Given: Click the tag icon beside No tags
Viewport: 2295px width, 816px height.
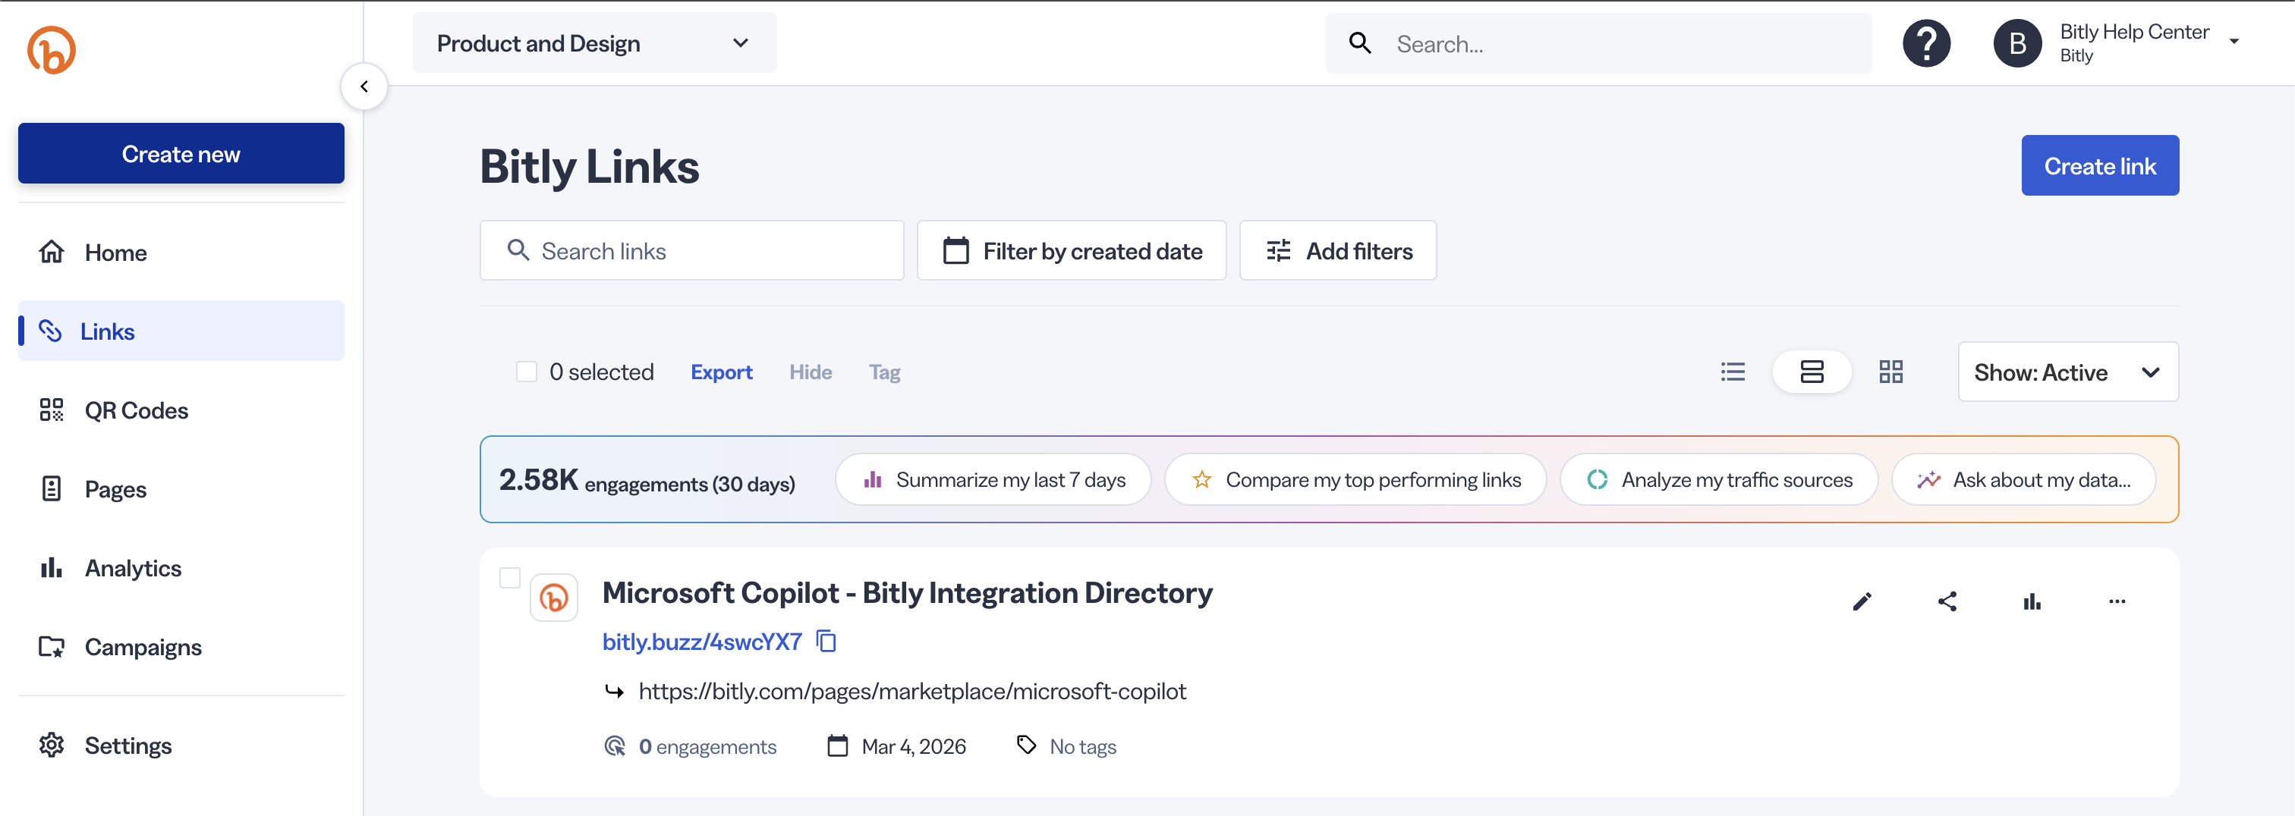Looking at the screenshot, I should point(1028,745).
